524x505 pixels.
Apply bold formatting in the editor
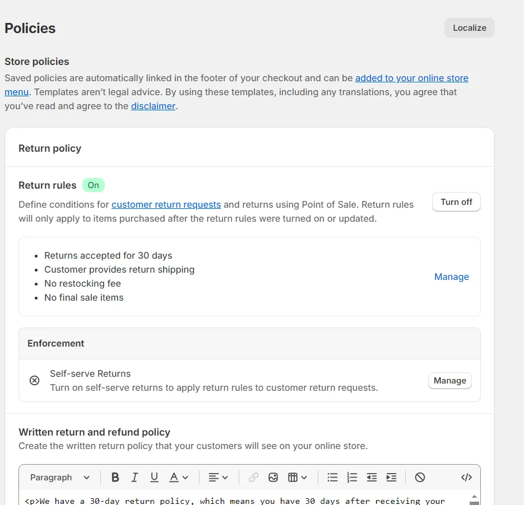[115, 478]
